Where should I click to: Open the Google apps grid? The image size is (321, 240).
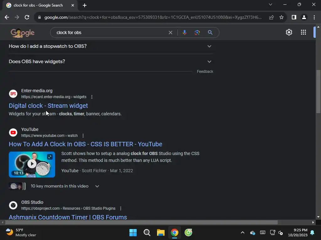coord(303,32)
